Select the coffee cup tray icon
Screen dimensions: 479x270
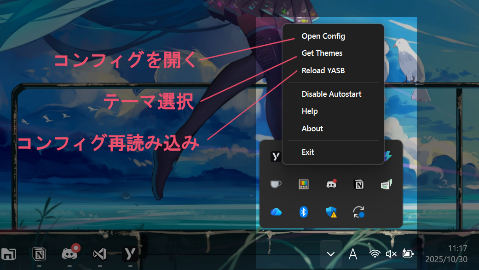[276, 184]
